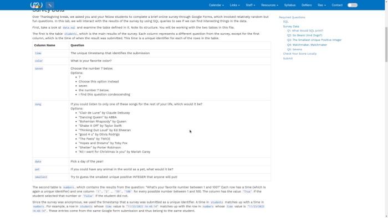Image resolution: width=388 pixels, height=218 pixels.
Task: Select Survey Data in the sidebar outline
Action: tap(291, 27)
